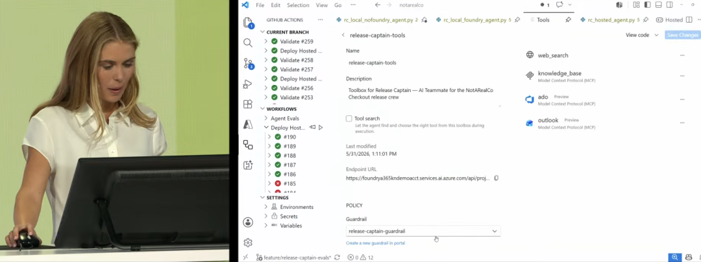Open the Source Control view
701x262 pixels.
(248, 64)
